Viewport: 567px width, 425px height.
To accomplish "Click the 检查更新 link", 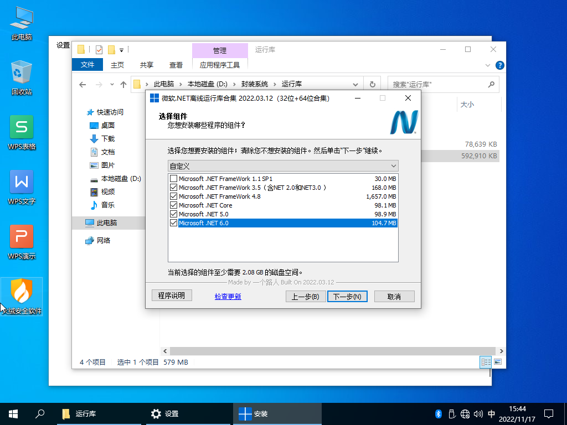I will point(228,297).
